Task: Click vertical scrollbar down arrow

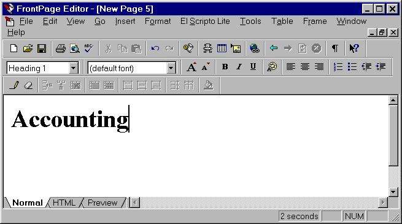Action: 393,192
